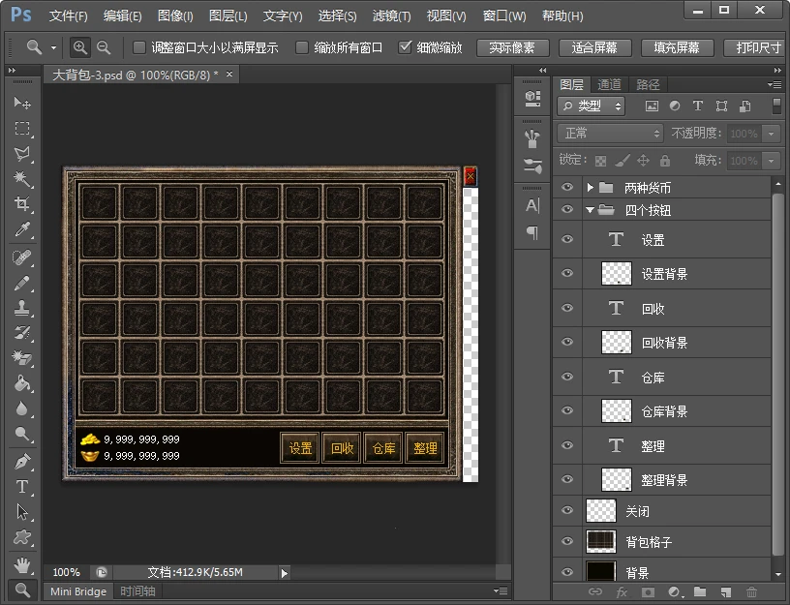Select the Blur tool
The image size is (790, 605).
22,408
